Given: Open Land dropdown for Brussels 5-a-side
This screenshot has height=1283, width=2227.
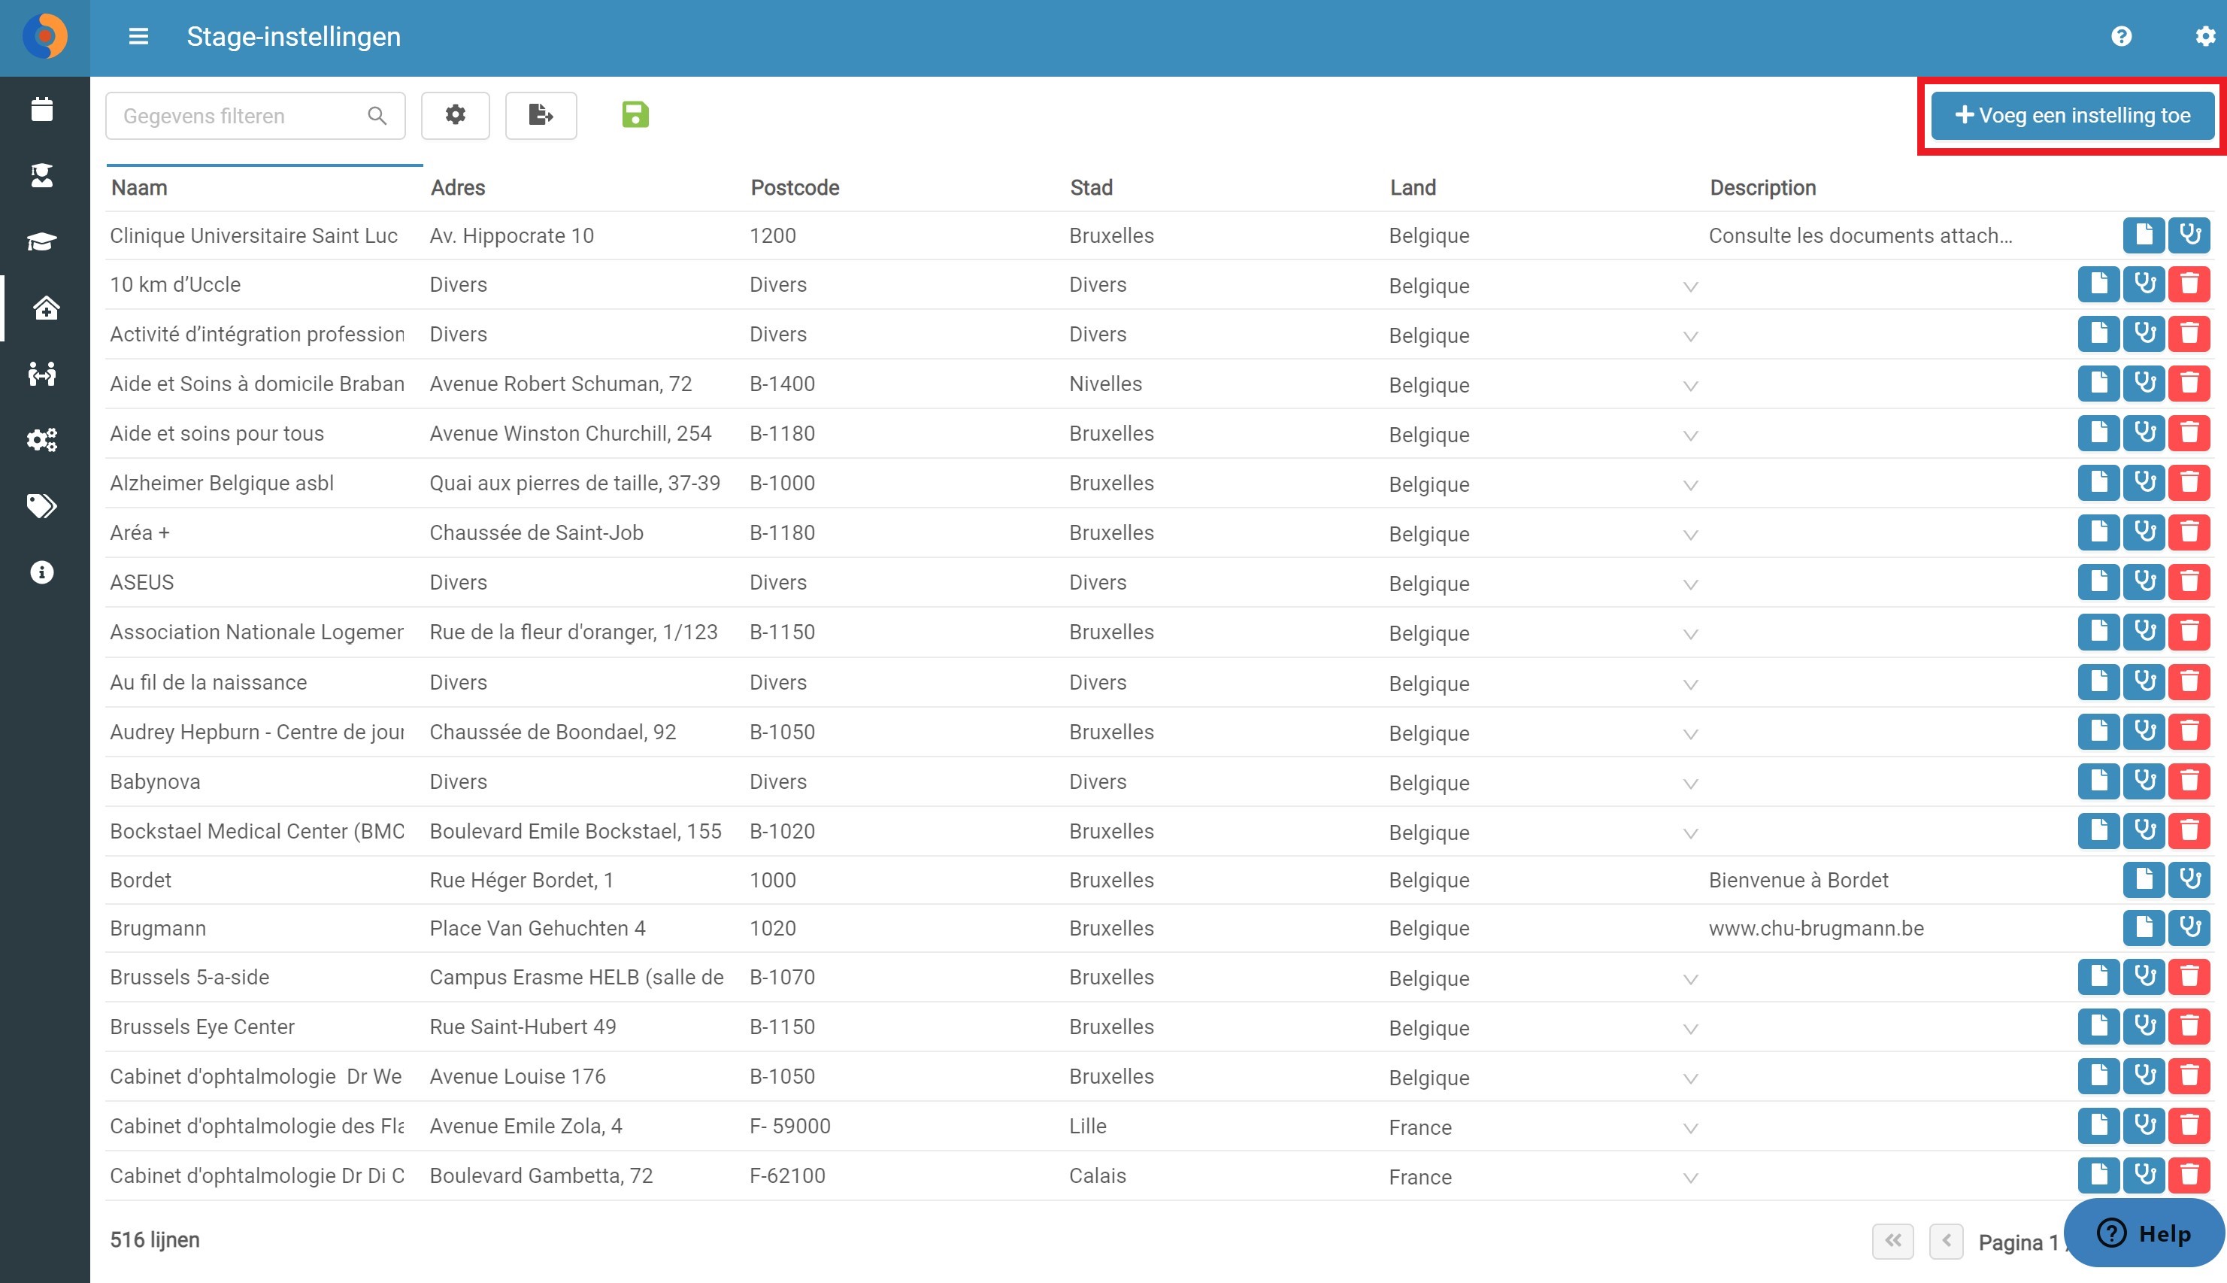Looking at the screenshot, I should tap(1689, 979).
